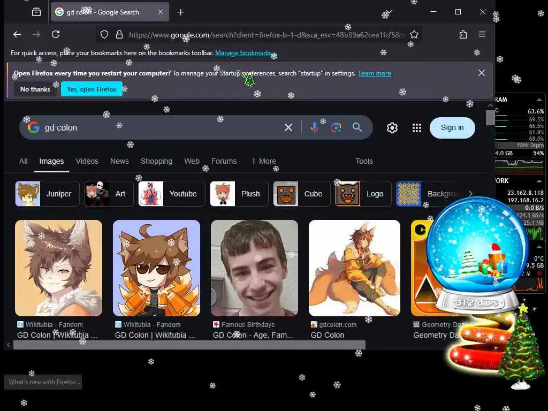Collapse the network section in system monitor

539,181
